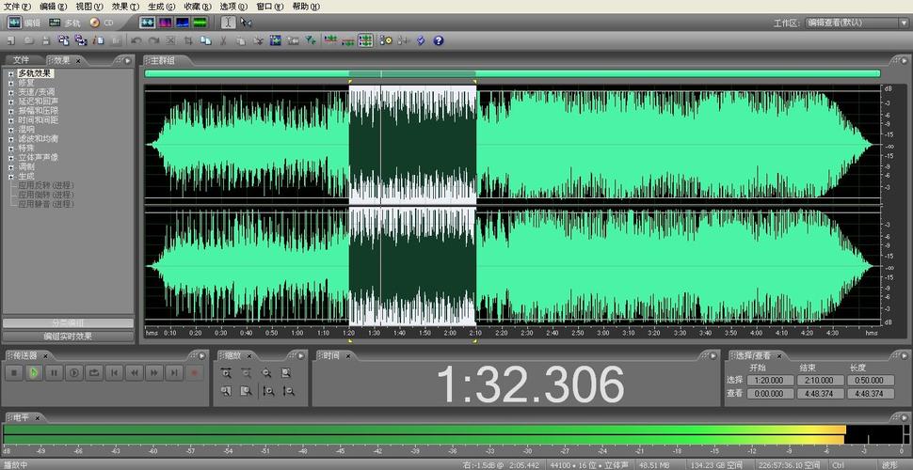
Task: Click the fast forward transport button
Action: click(x=153, y=373)
